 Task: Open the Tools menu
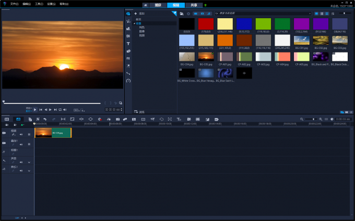click(x=39, y=4)
